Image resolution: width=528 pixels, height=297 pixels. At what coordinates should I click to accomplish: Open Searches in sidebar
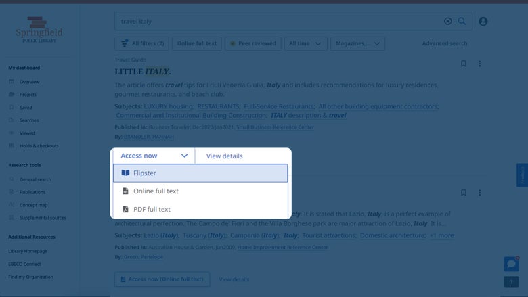29,120
